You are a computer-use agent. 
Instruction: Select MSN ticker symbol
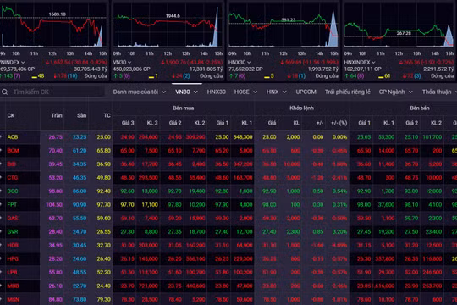[x=13, y=299]
